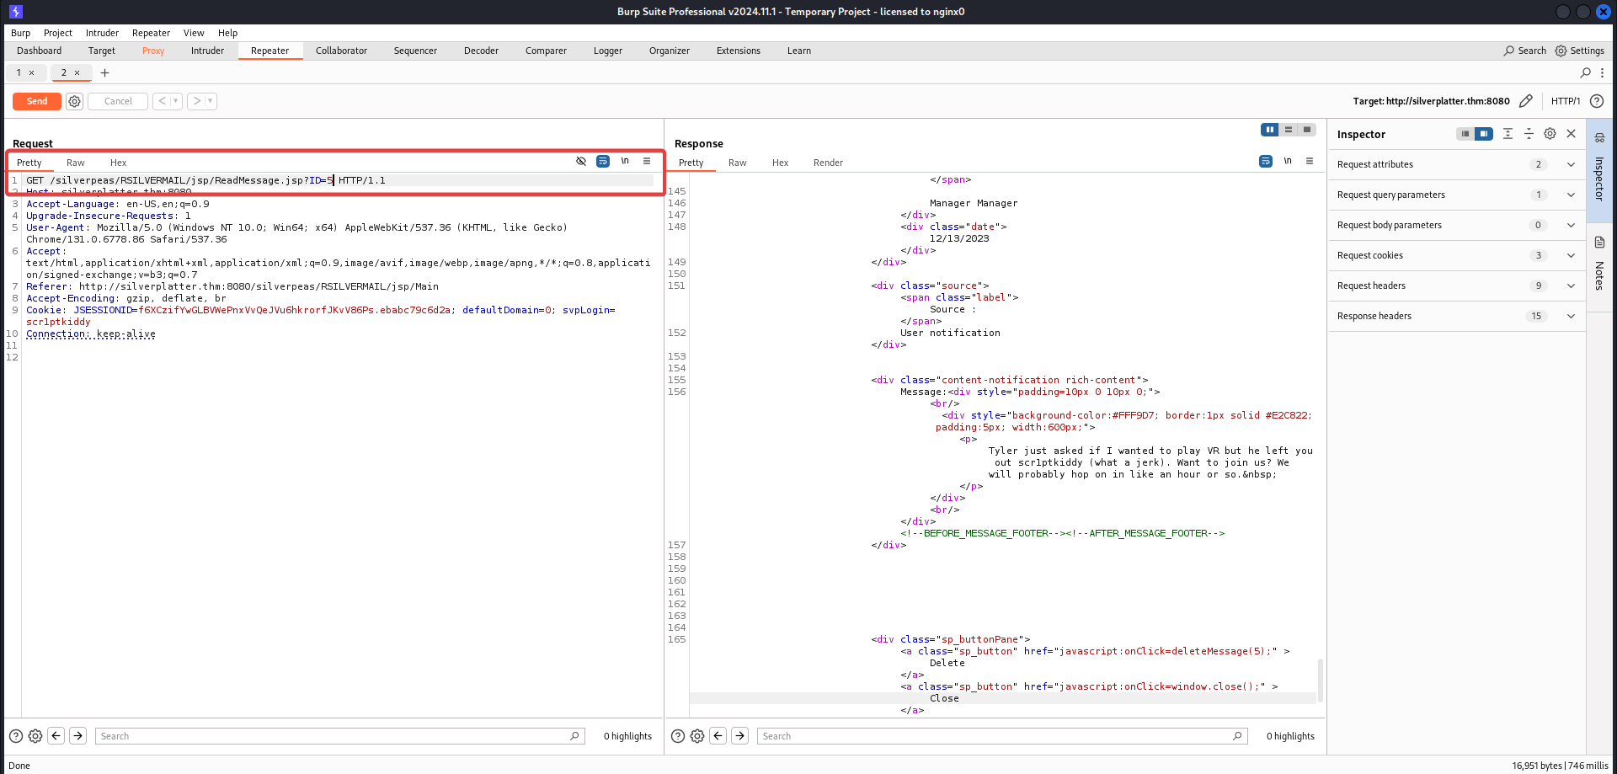Close the Inspector panel
The image size is (1617, 774).
point(1571,134)
